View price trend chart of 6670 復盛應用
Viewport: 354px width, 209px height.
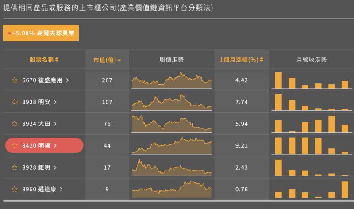coord(172,80)
